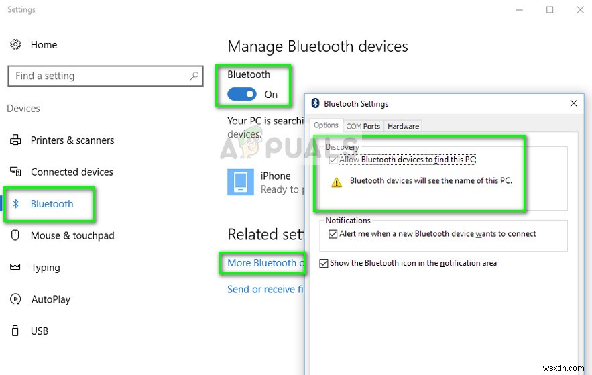Uncheck Show the Bluetooth icon in notification area
The width and height of the screenshot is (592, 375).
[x=324, y=263]
